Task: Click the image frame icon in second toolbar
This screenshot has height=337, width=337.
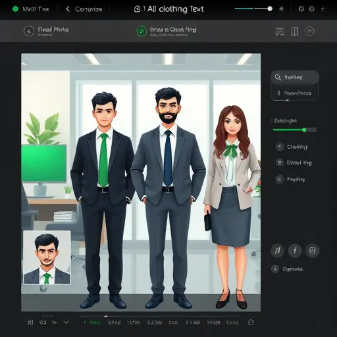Action: pyautogui.click(x=280, y=32)
